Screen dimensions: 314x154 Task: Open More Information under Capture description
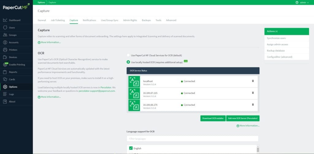coord(49,42)
